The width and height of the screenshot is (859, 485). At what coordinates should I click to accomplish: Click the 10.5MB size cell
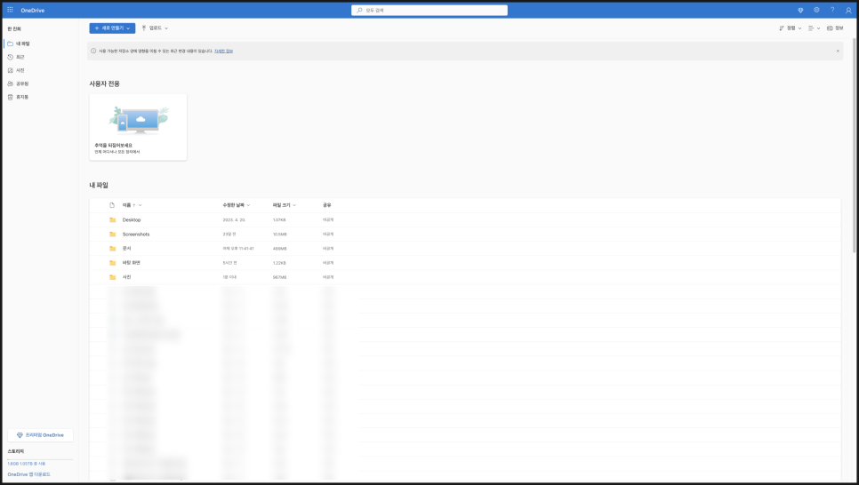[x=279, y=235]
